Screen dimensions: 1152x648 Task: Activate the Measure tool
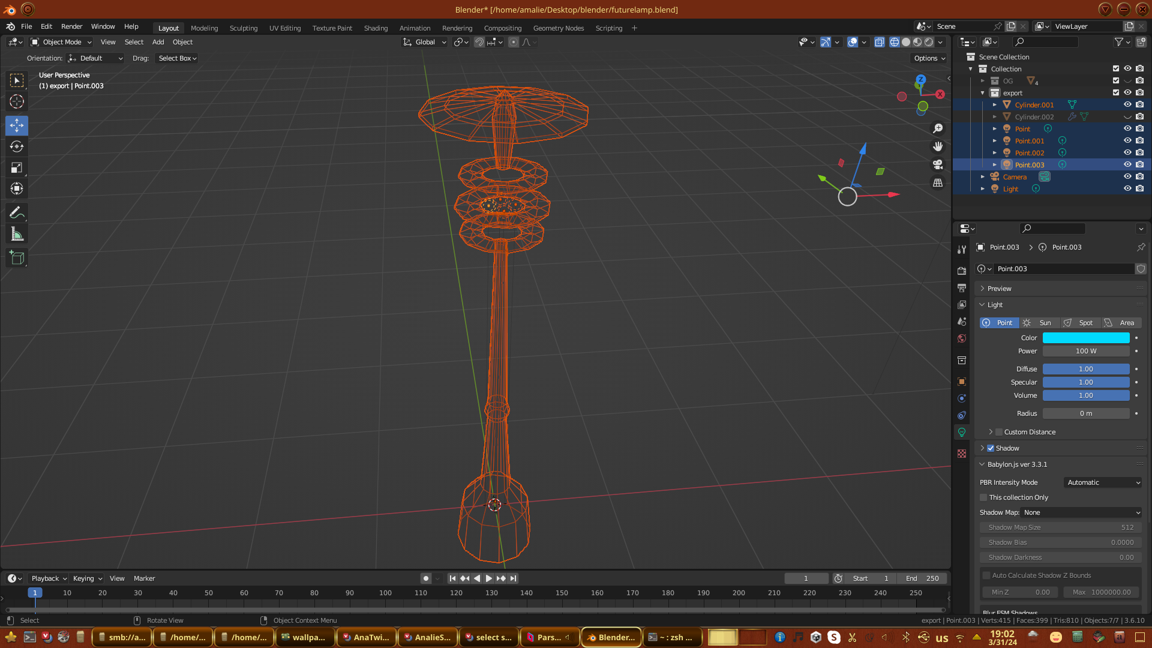point(17,235)
